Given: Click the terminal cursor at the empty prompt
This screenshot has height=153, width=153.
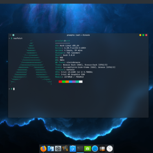Looking at the screenshot, I should click(14, 89).
